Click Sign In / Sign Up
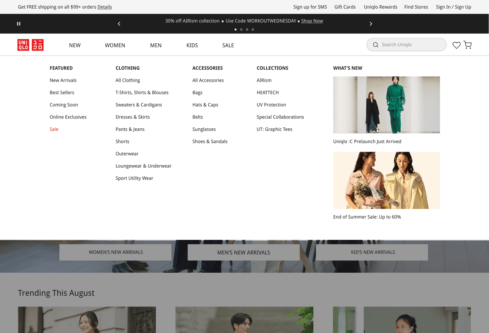 (x=453, y=7)
